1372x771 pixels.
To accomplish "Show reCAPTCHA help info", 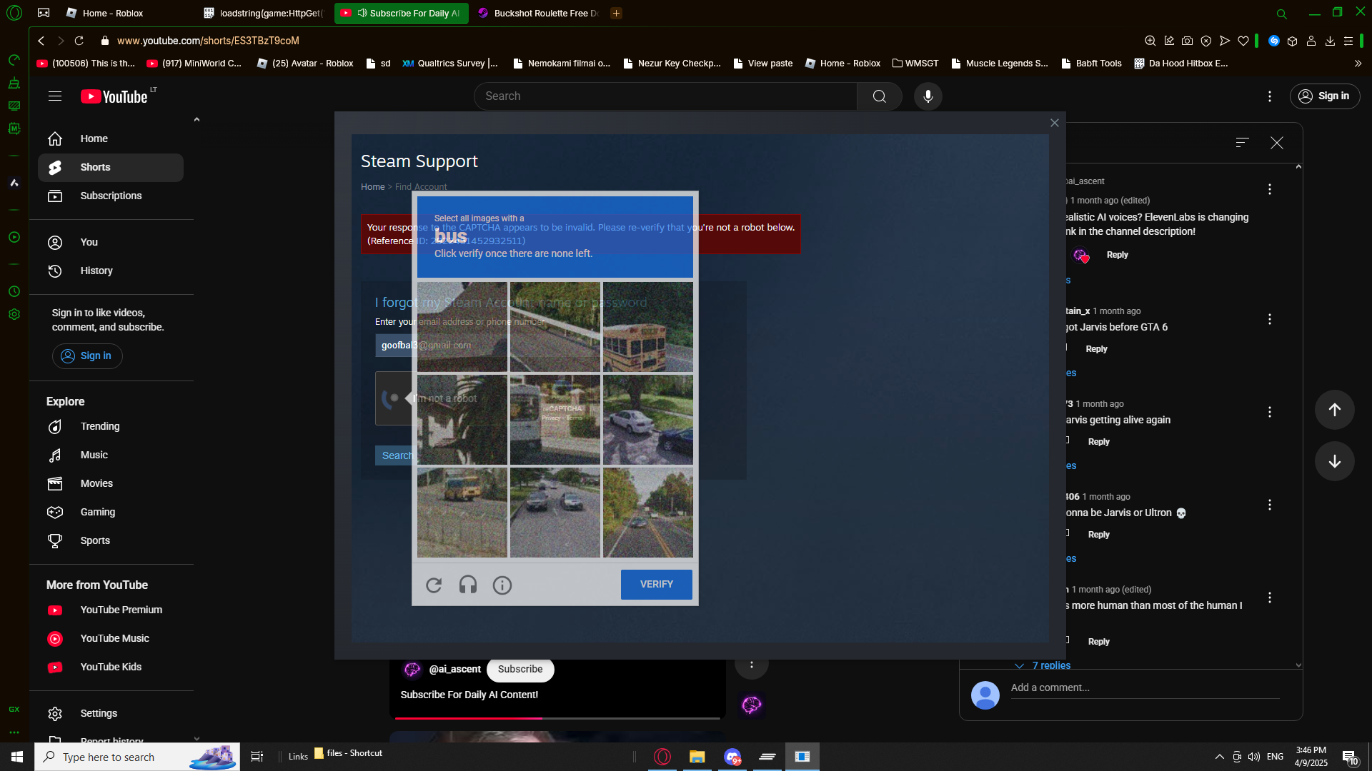I will [502, 585].
